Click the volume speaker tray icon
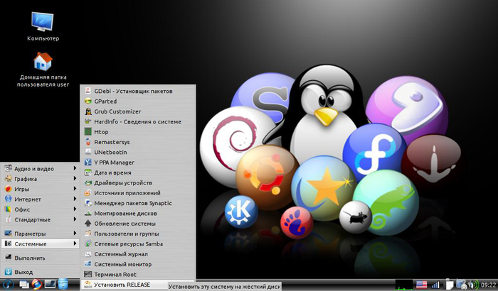498x291 pixels. [473, 285]
